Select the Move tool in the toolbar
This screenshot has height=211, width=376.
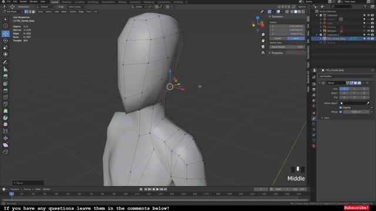[x=5, y=33]
